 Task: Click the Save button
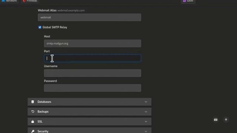(188, 1)
